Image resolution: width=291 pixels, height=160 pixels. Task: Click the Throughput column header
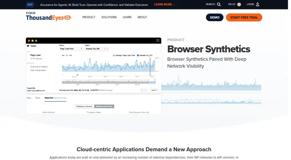pos(94,112)
